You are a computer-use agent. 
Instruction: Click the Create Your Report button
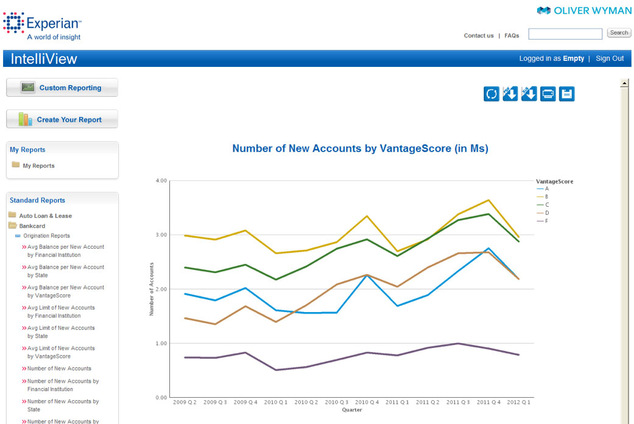(x=62, y=120)
